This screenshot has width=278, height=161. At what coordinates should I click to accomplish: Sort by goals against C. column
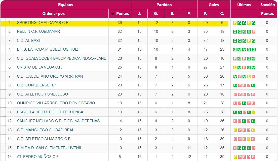(222, 14)
